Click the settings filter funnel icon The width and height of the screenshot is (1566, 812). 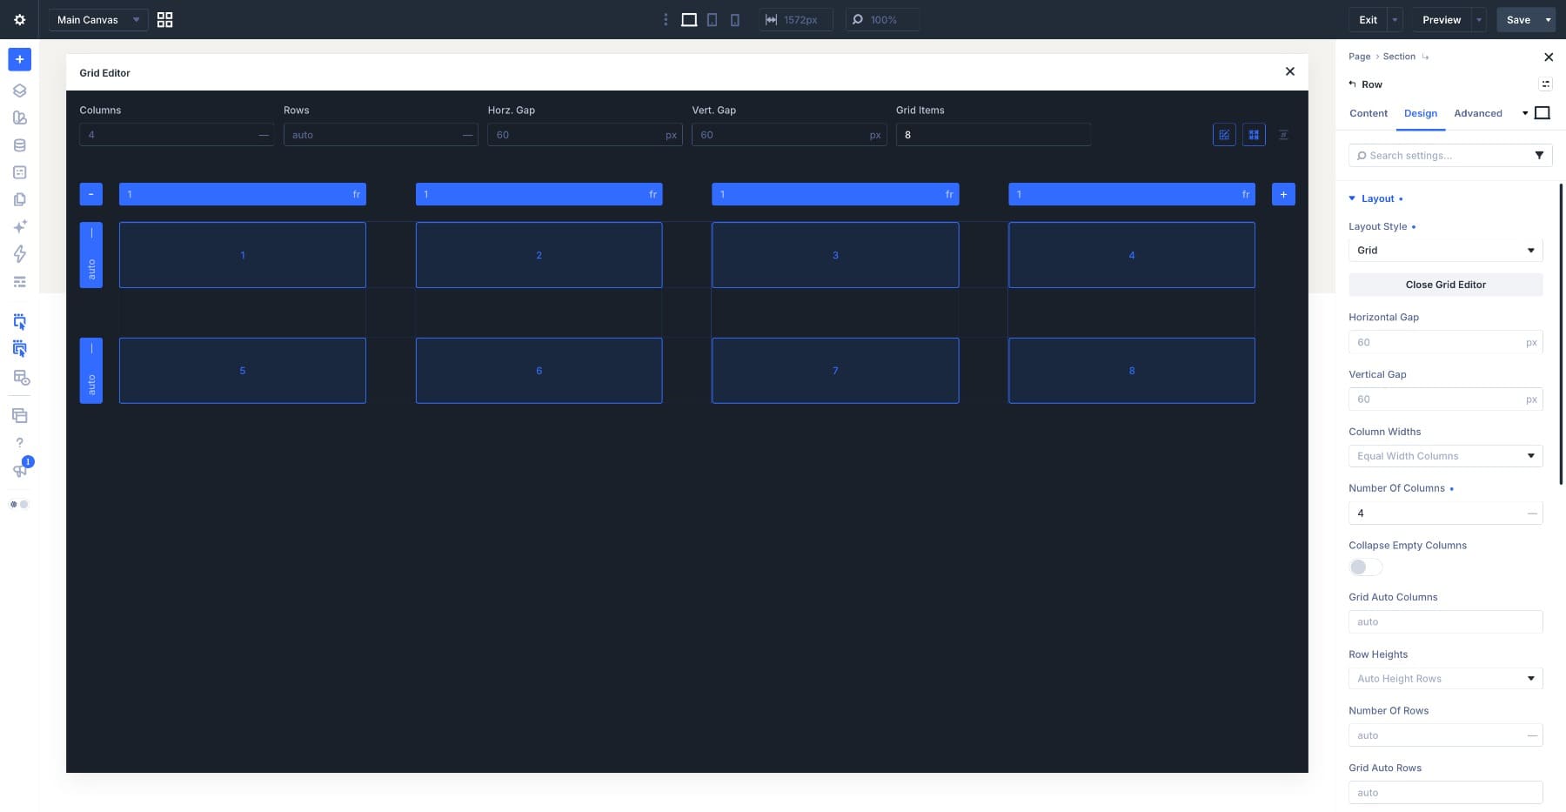(x=1539, y=155)
